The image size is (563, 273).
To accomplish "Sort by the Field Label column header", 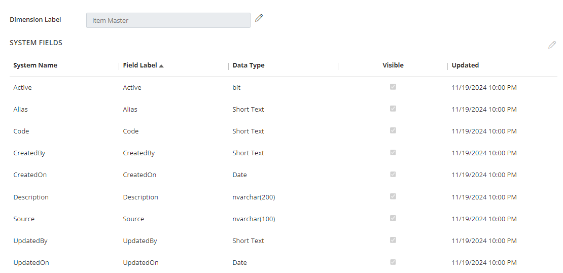I will point(140,65).
